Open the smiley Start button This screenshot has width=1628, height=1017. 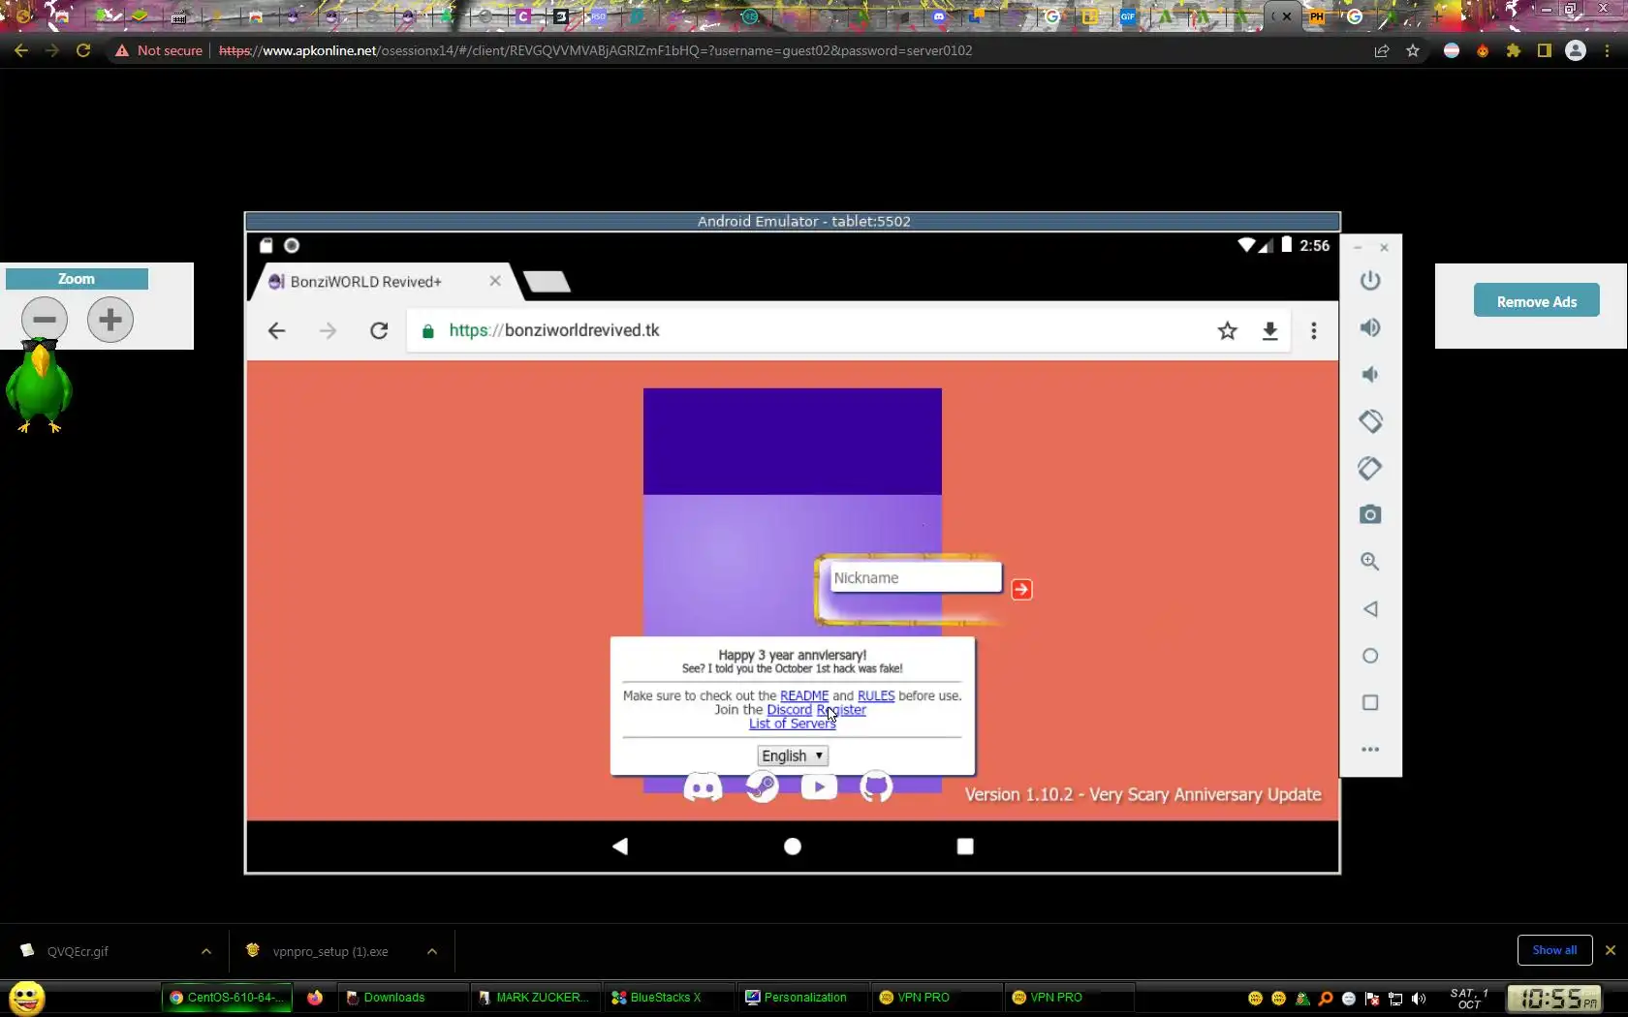pos(27,998)
